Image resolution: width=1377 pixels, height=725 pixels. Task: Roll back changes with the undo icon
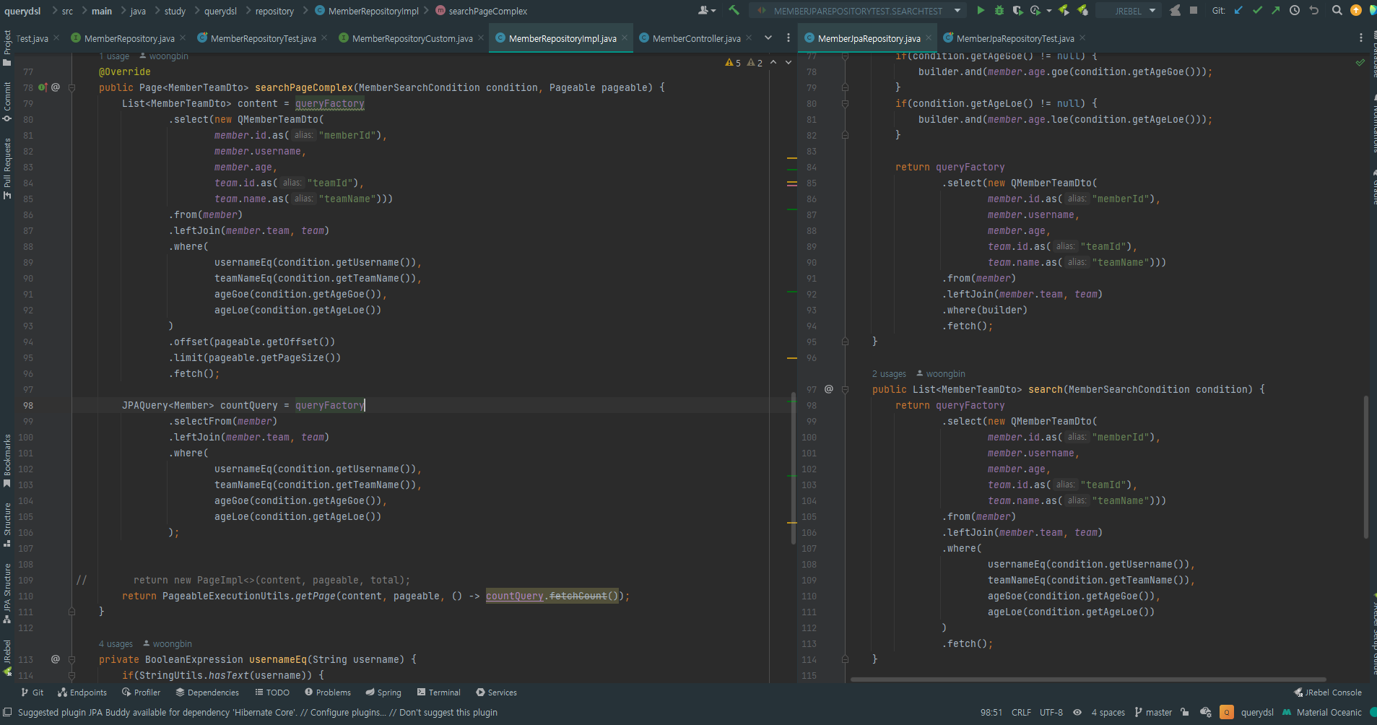1314,11
